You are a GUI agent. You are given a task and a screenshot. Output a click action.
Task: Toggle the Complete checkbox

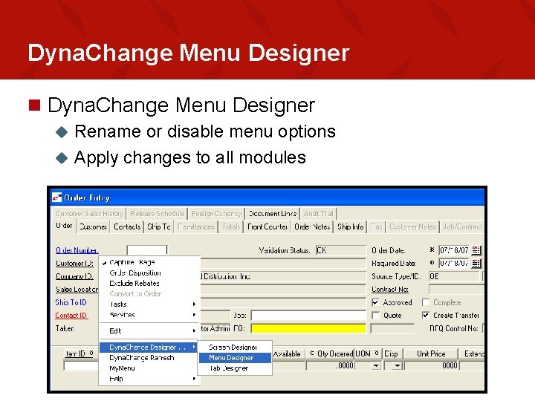[x=425, y=302]
